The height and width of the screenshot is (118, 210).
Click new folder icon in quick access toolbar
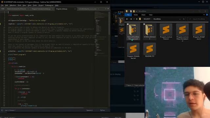point(134,11)
